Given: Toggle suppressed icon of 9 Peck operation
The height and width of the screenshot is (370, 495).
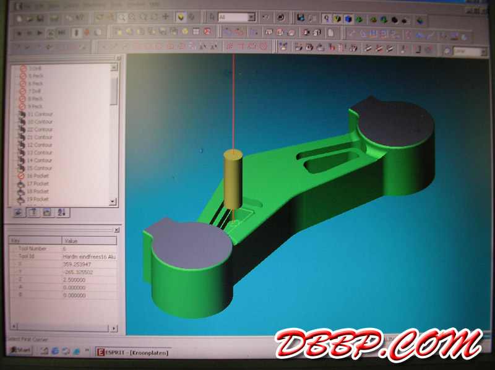Looking at the screenshot, I should point(23,106).
